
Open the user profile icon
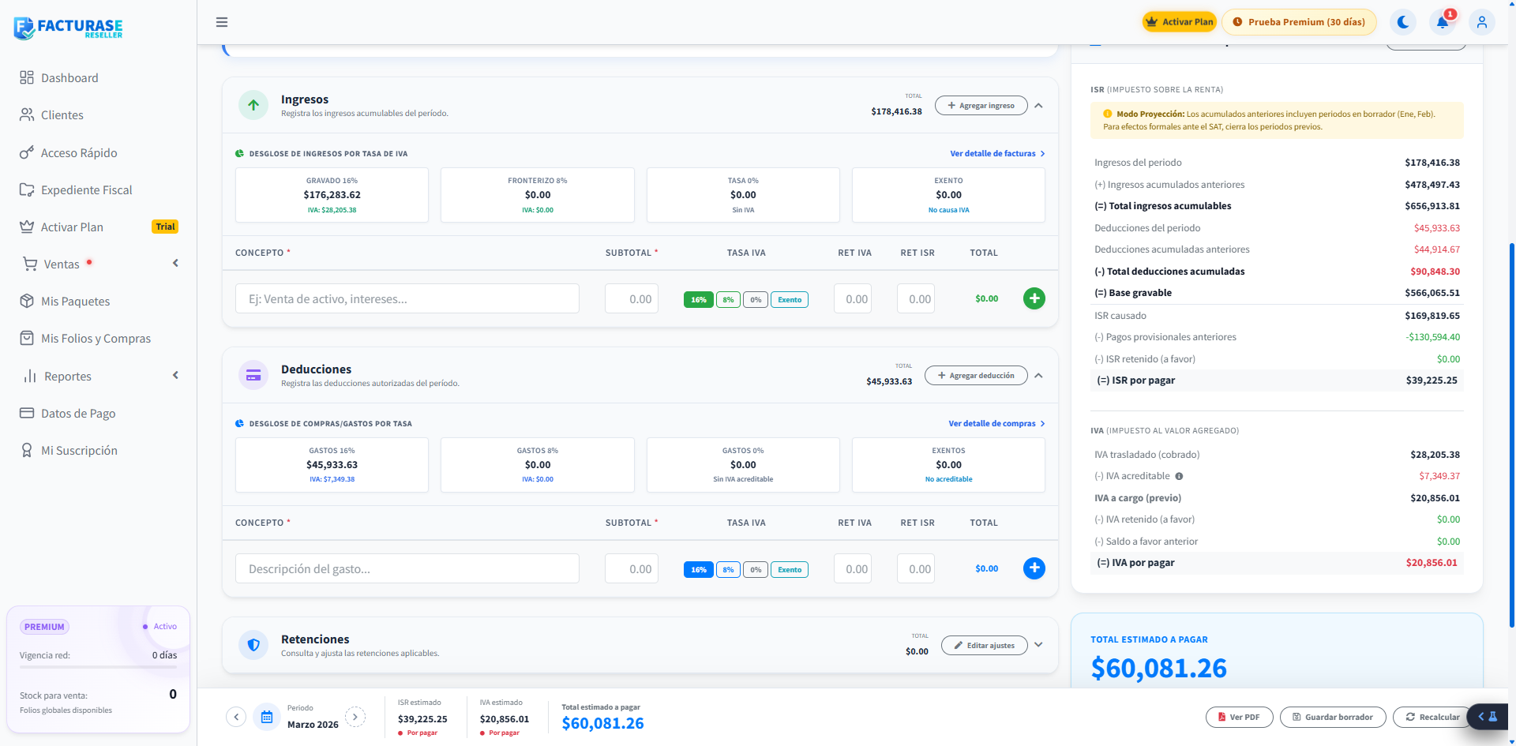1482,22
